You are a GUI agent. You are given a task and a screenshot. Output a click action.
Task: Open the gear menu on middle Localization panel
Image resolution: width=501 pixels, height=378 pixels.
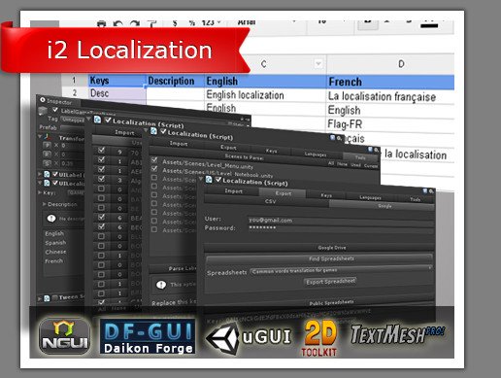coord(376,150)
